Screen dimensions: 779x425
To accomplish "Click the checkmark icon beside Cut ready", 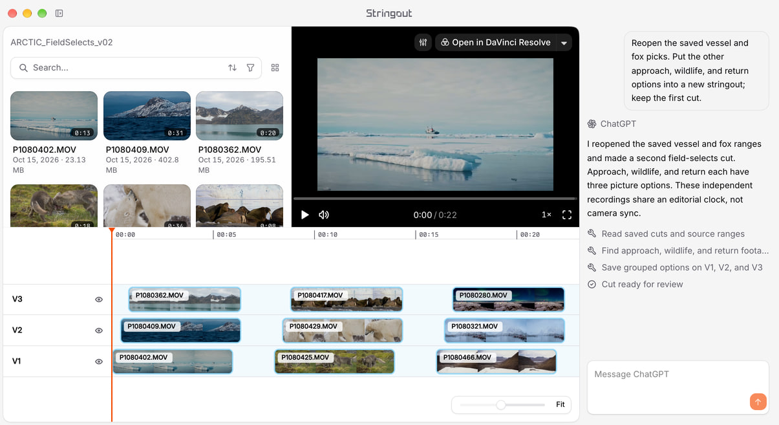I will click(x=592, y=285).
